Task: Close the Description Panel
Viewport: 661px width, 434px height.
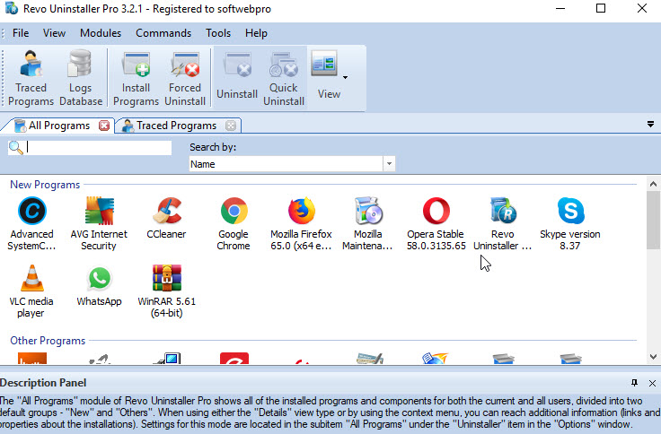Action: pos(652,383)
